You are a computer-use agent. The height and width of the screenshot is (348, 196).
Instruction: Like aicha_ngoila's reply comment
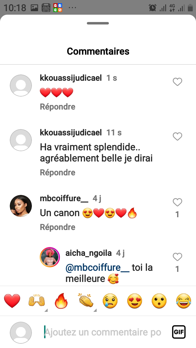pyautogui.click(x=177, y=257)
